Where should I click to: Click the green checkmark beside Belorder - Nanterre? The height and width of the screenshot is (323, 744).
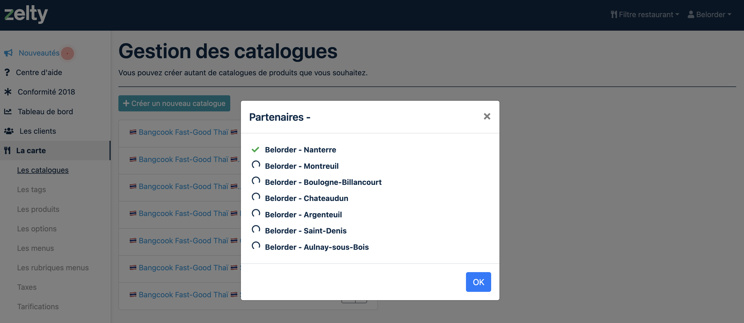point(255,149)
